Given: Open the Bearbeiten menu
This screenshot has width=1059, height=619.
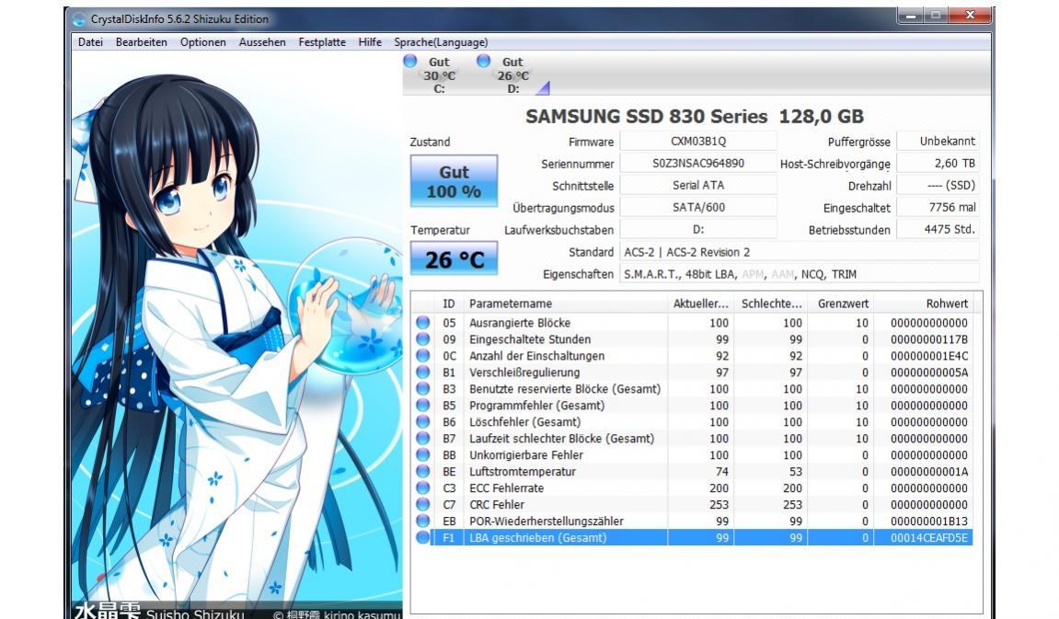Looking at the screenshot, I should [x=141, y=42].
